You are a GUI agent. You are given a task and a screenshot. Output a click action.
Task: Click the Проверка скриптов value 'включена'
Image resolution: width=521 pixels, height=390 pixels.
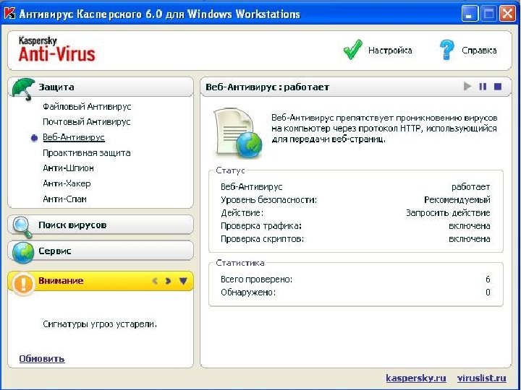(469, 239)
